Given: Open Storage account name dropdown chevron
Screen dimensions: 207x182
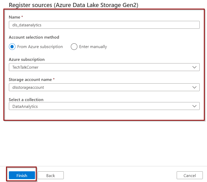Looking at the screenshot, I should (x=194, y=87).
